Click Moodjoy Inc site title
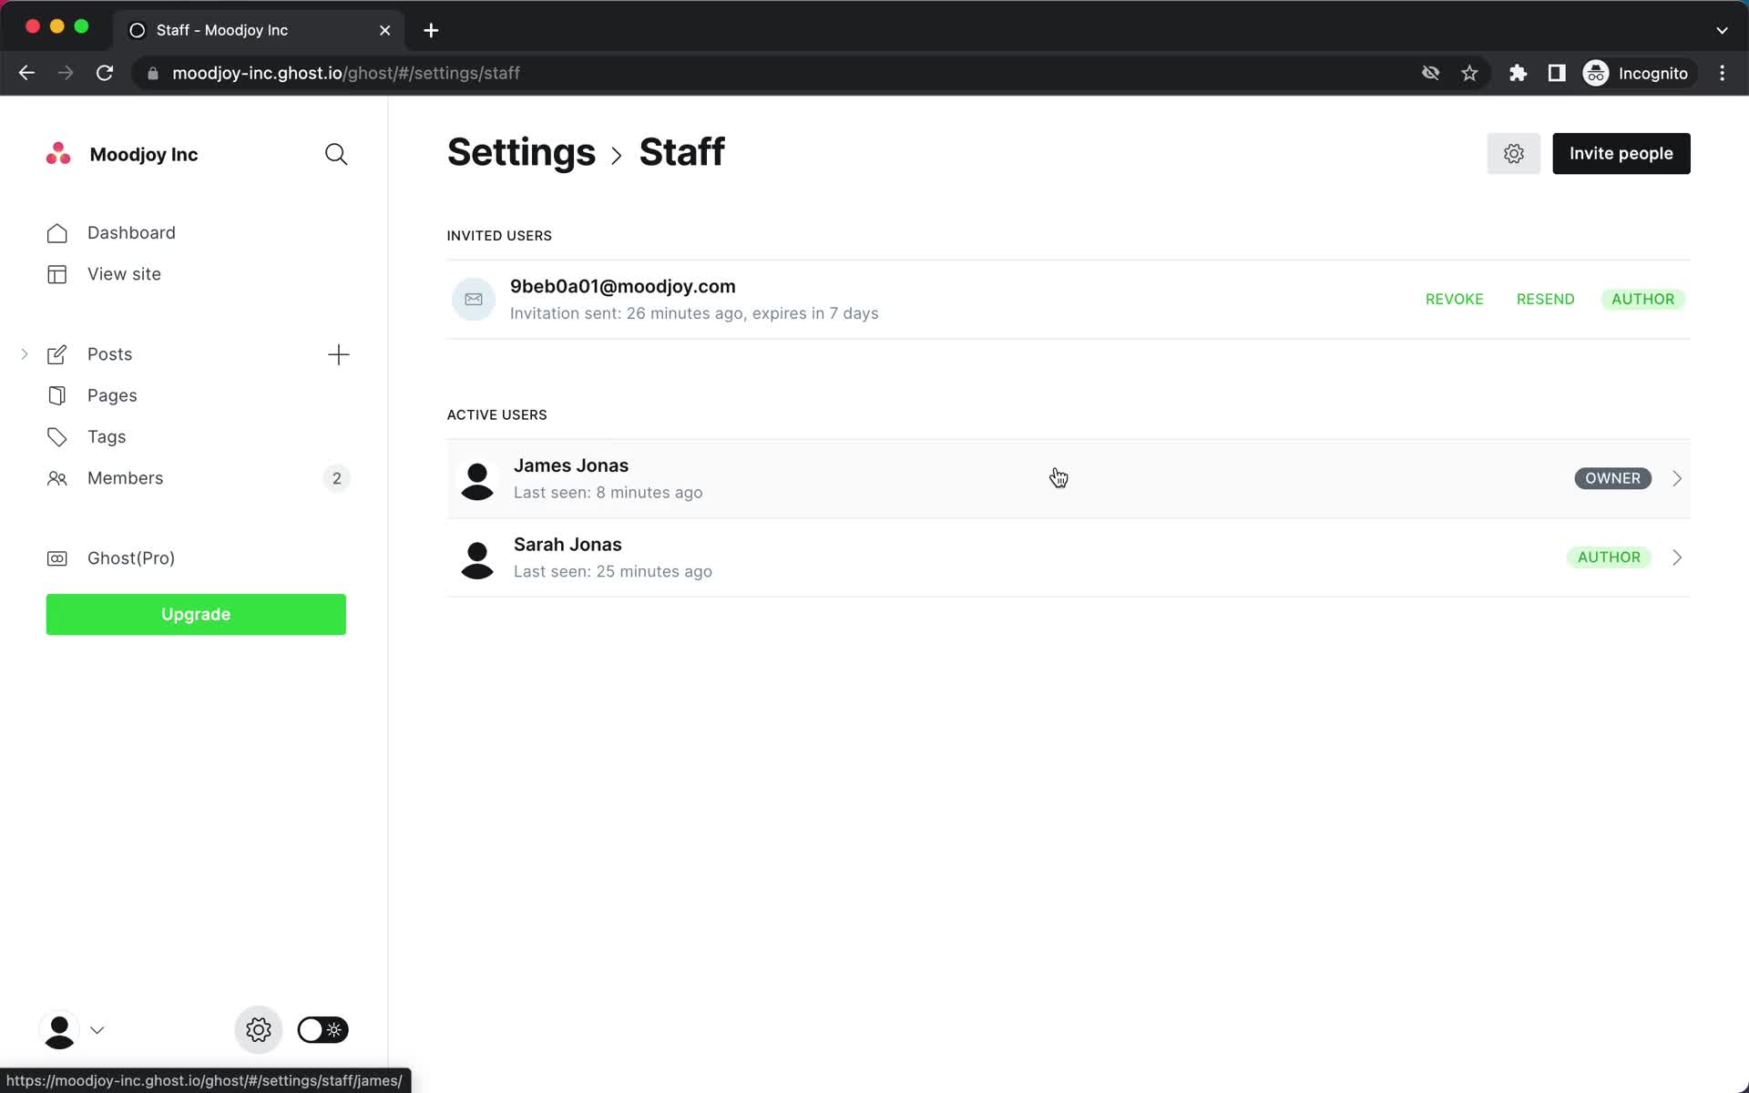The height and width of the screenshot is (1093, 1749). point(144,154)
